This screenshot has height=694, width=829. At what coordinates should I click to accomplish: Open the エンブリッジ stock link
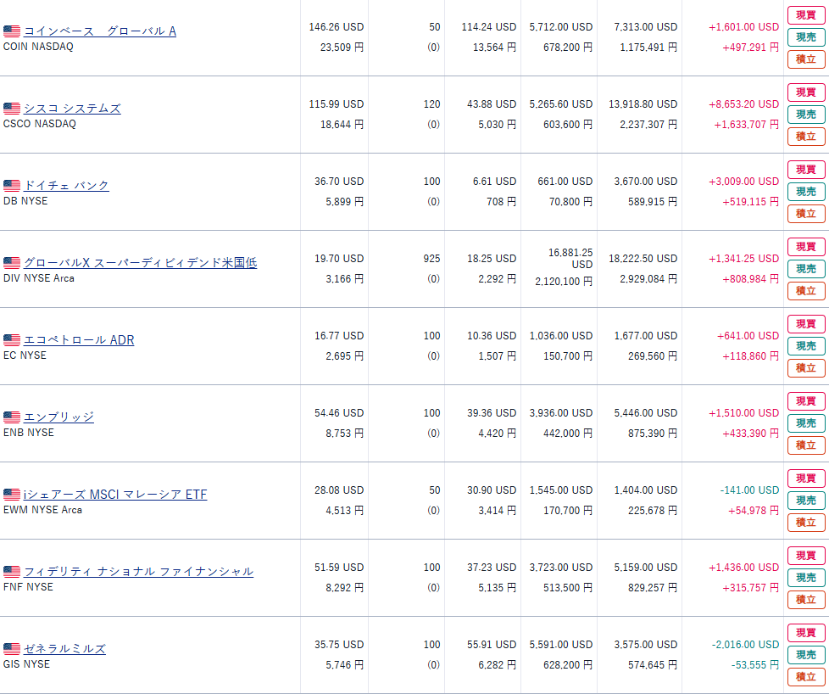point(58,417)
